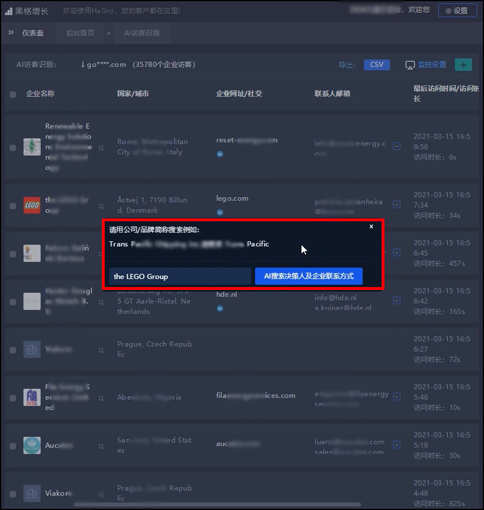The width and height of the screenshot is (484, 510).
Task: Toggle the select-all checkbox beside 企业名称
Action: click(x=13, y=94)
